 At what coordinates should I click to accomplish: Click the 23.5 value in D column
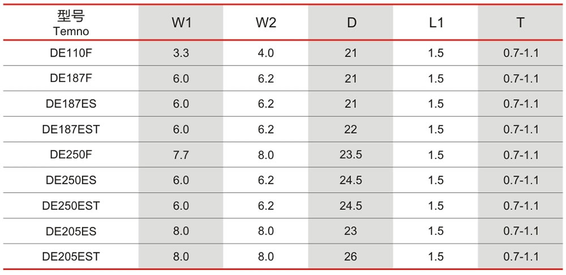tap(350, 155)
